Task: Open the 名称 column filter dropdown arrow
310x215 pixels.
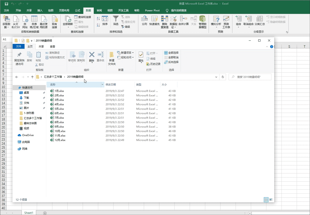Action: (x=103, y=84)
